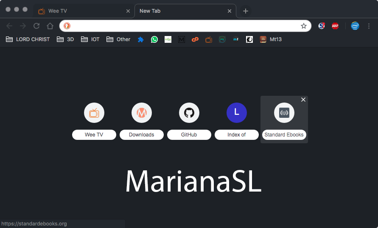Viewport: 378px width, 228px height.
Task: Open orange TV bookmark in bookmarks bar
Action: click(209, 39)
